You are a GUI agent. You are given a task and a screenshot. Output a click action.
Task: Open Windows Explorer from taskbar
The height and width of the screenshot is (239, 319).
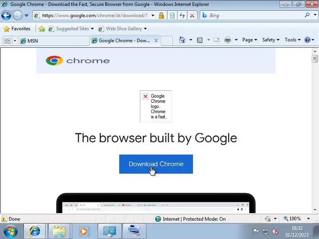click(x=59, y=231)
